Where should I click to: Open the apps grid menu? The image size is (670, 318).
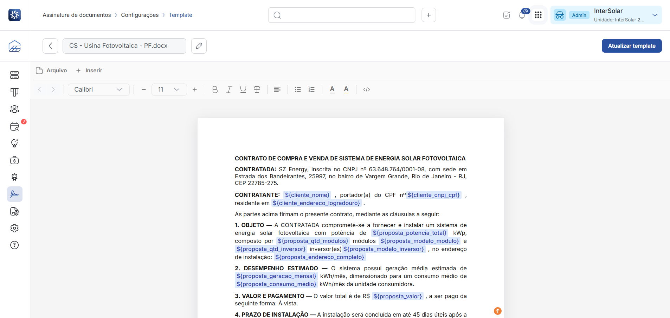tap(538, 15)
